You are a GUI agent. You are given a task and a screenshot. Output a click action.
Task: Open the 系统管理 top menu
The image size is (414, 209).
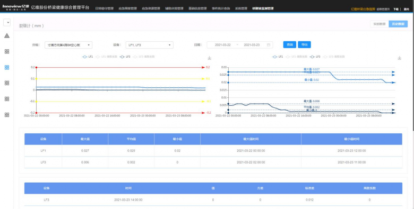point(241,8)
